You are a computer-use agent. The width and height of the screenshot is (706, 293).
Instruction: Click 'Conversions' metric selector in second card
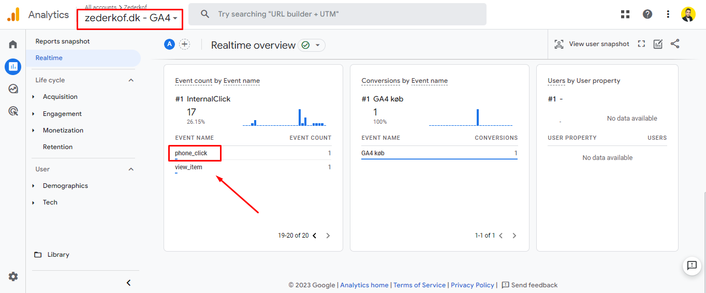pos(381,81)
